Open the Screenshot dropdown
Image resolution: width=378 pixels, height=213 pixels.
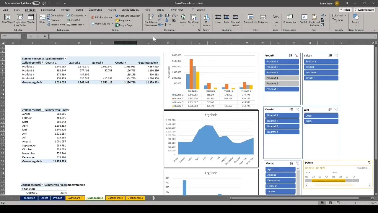(83, 25)
